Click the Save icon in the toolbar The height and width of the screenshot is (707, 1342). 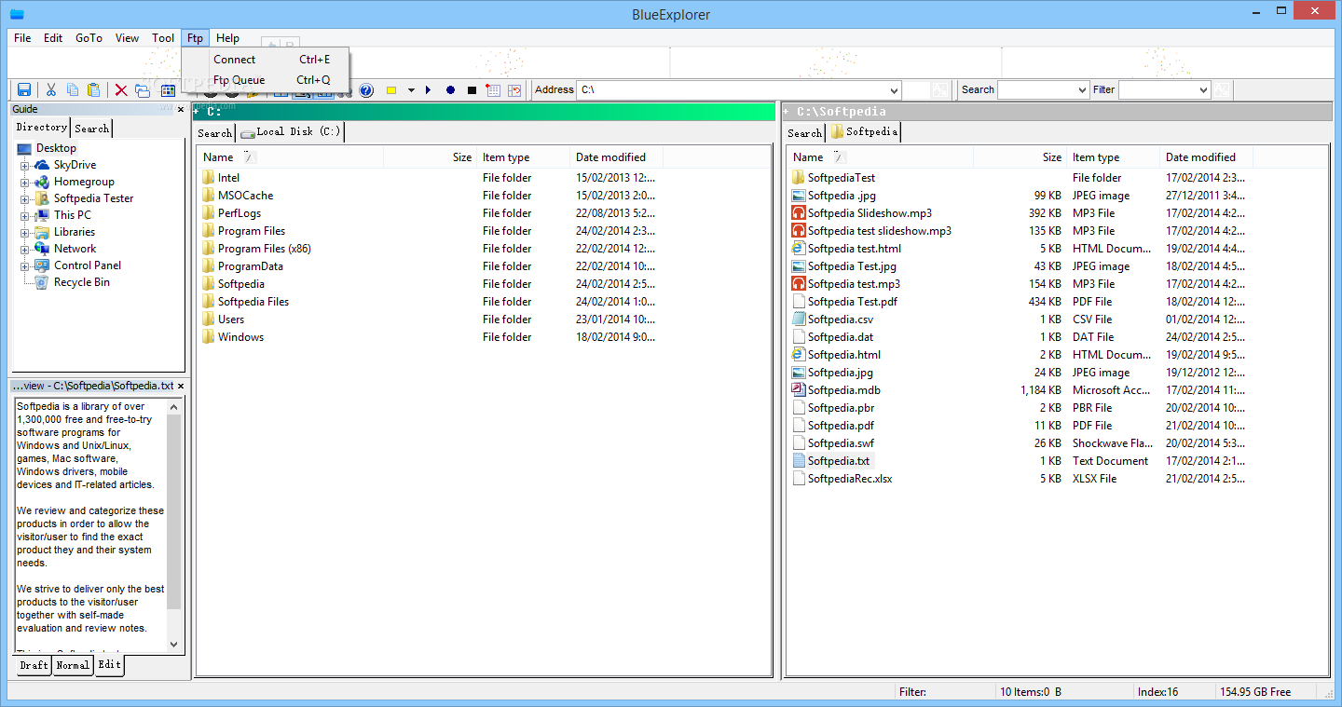[24, 90]
